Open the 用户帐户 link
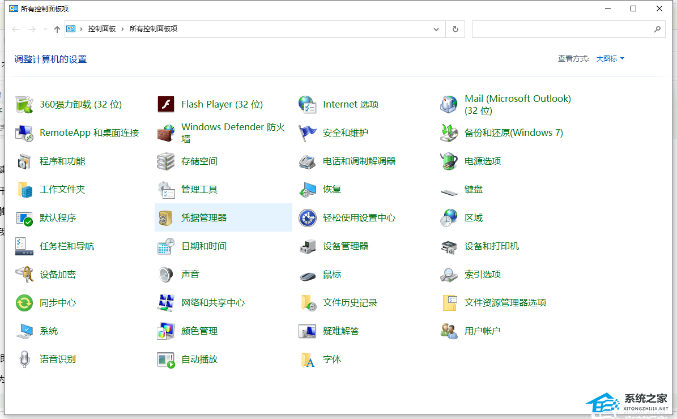 482,331
